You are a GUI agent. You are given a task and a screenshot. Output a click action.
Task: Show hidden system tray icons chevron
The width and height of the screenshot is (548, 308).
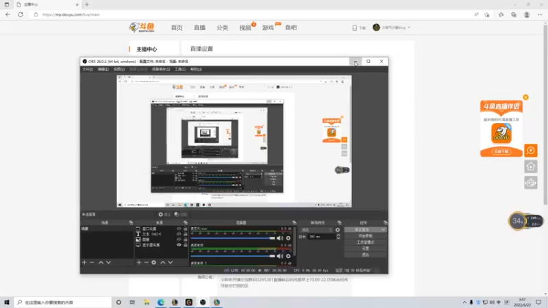(464, 303)
